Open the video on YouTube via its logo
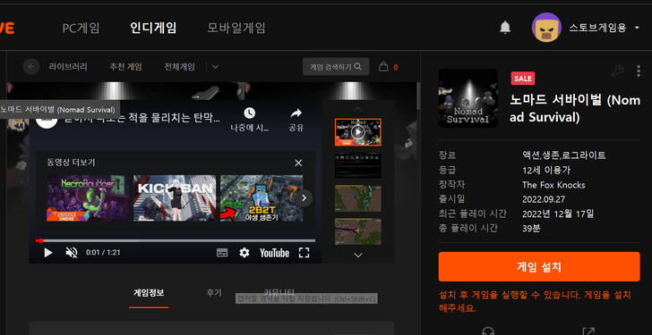 274,253
